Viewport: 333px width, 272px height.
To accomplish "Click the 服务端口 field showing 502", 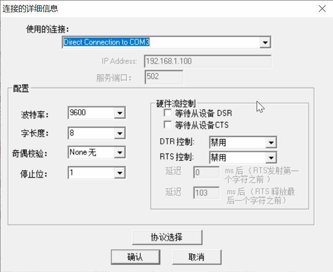I will pyautogui.click(x=163, y=77).
